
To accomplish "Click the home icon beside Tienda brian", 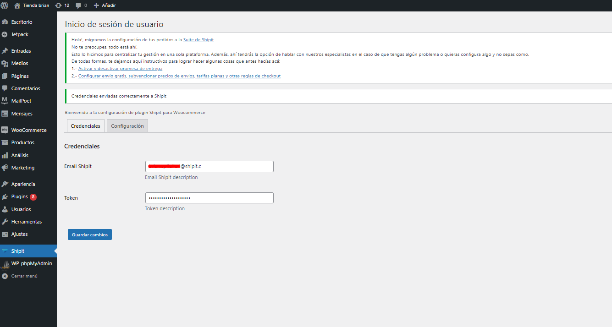I will 17,5.
